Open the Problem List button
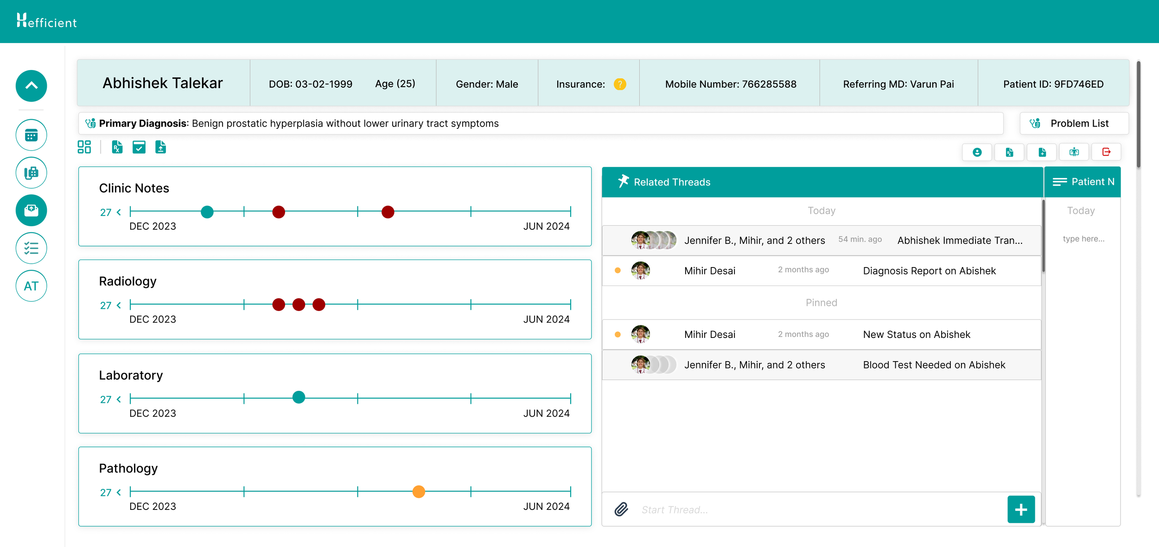1159x547 pixels. [1074, 123]
